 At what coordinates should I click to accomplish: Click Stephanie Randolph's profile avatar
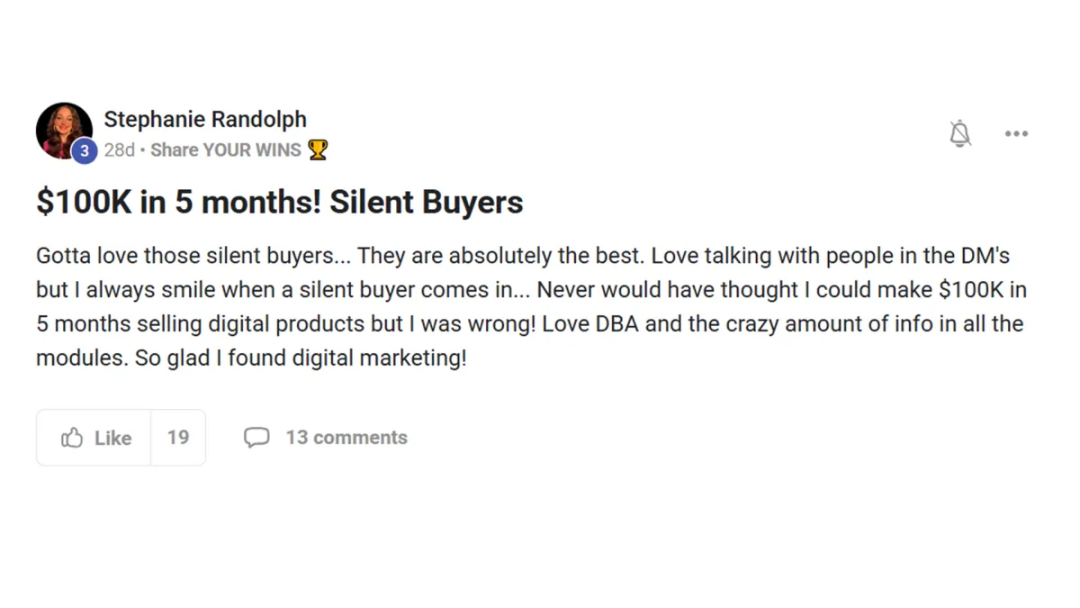(x=64, y=131)
